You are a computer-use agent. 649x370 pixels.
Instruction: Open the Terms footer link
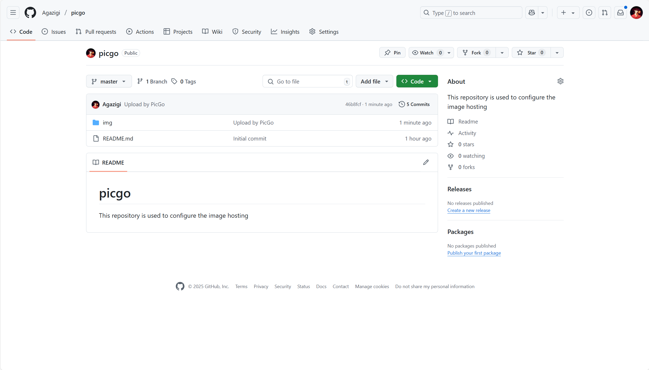click(241, 286)
